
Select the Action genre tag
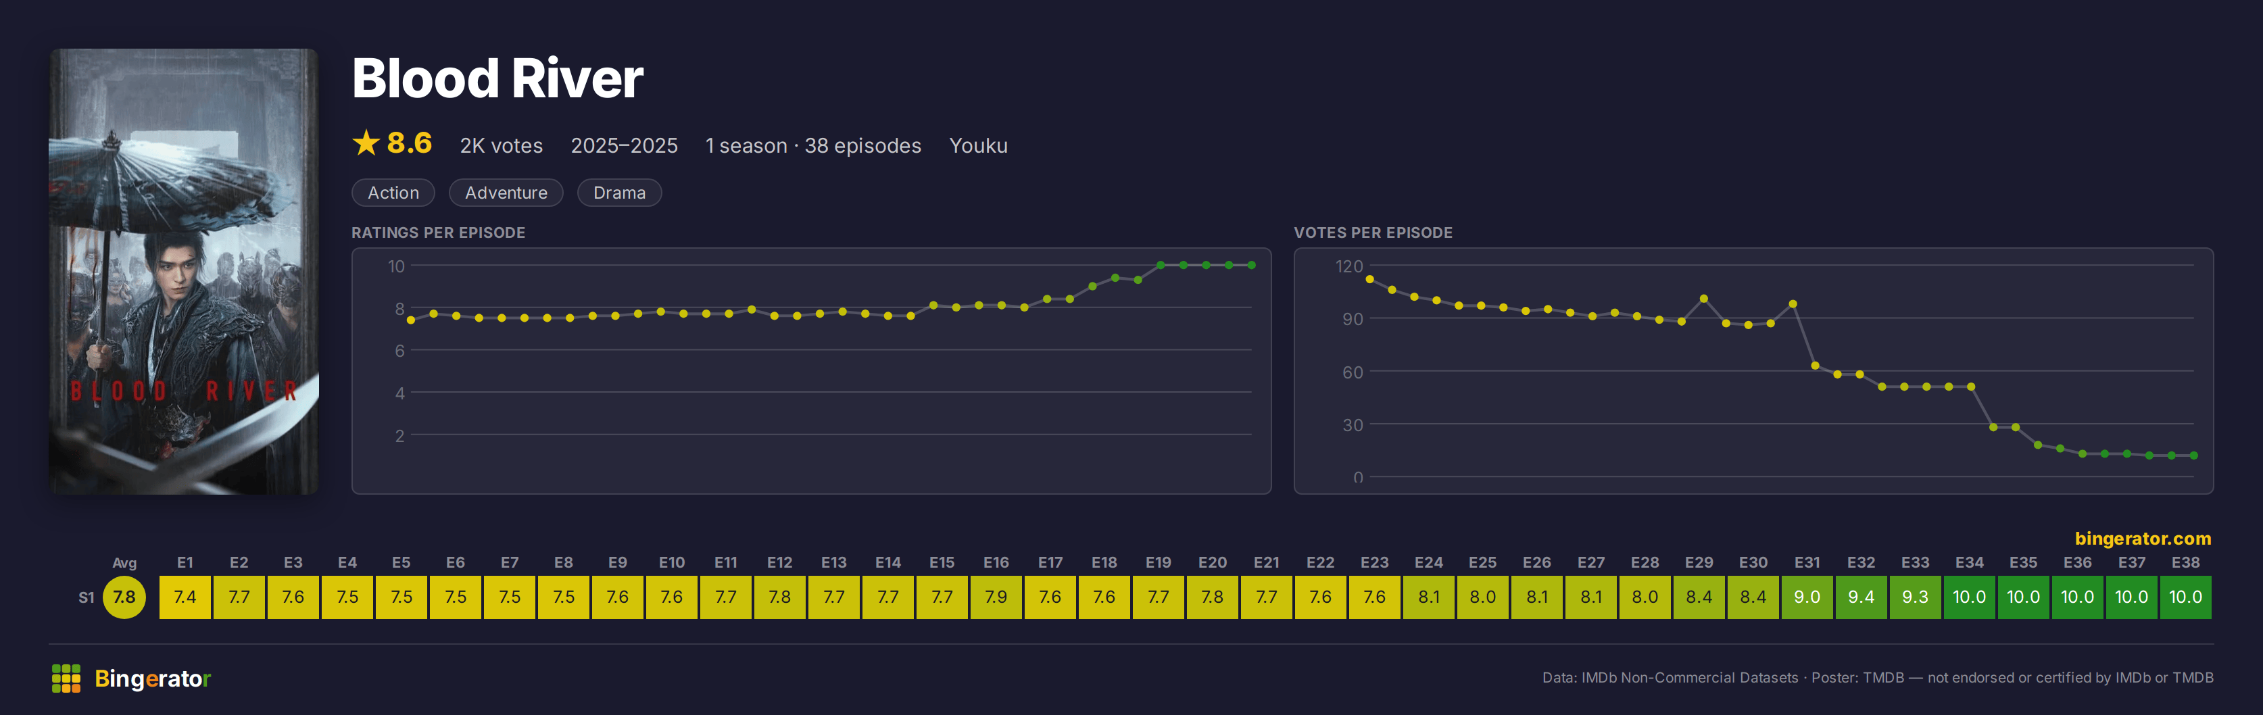pyautogui.click(x=393, y=193)
